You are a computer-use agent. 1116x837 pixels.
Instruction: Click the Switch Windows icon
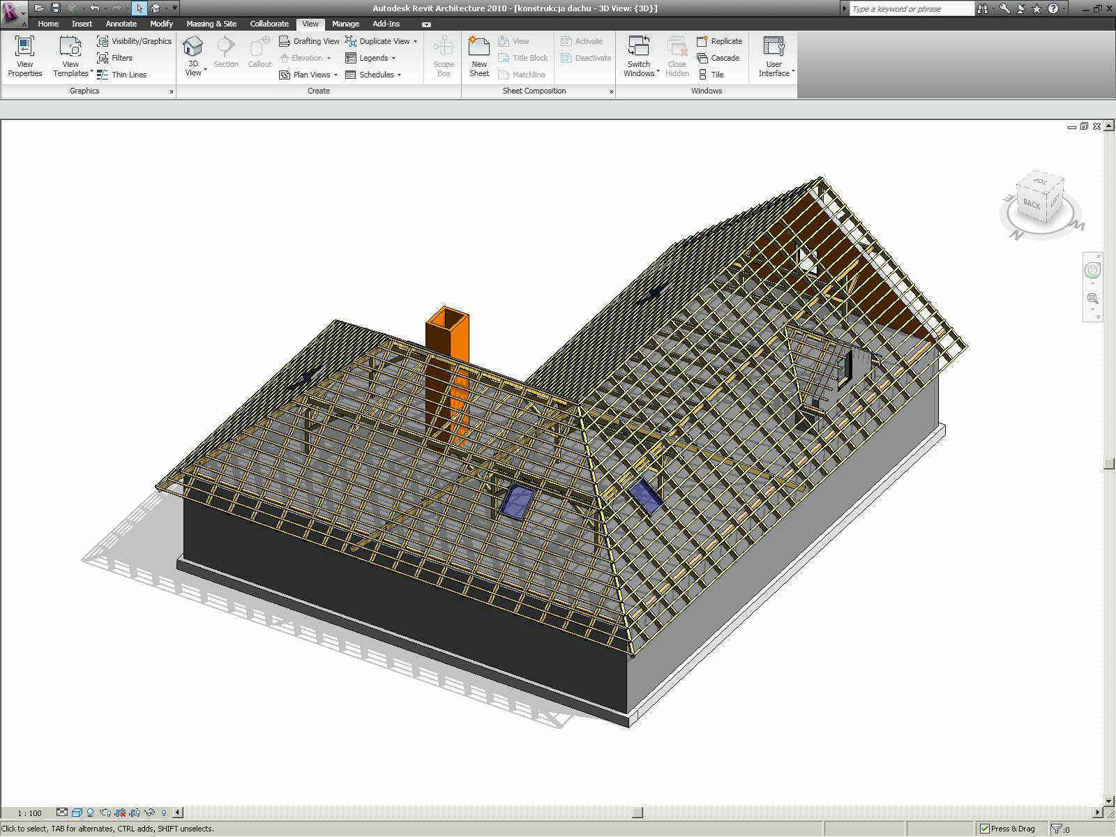(x=639, y=56)
